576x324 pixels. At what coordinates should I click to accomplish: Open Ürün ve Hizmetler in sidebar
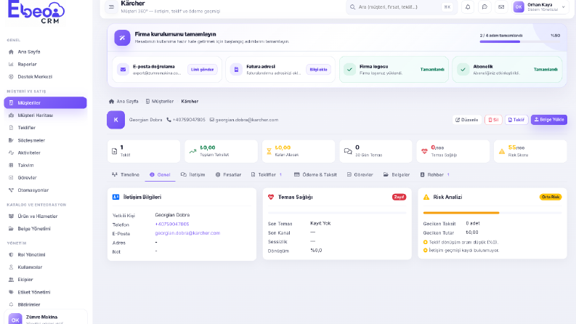click(x=45, y=216)
